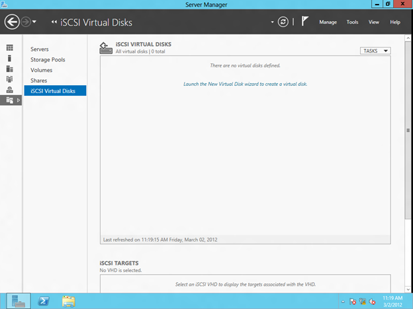Select File and Storage Services rail icon
Viewport: 413px width, 309px height.
(10, 100)
